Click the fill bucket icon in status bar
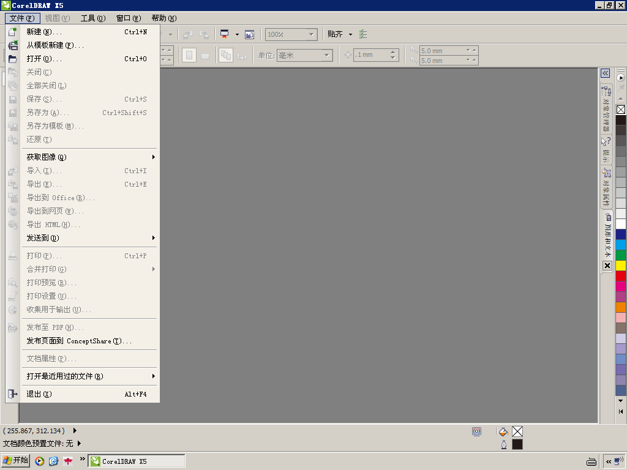The image size is (627, 470). click(x=503, y=431)
